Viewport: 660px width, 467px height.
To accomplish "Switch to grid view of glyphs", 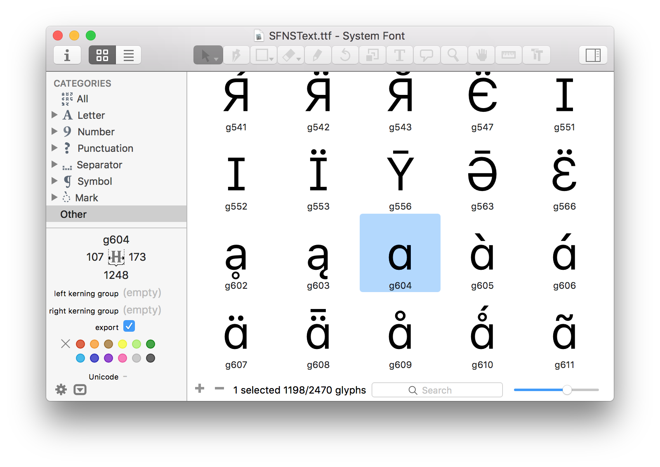I will (102, 55).
